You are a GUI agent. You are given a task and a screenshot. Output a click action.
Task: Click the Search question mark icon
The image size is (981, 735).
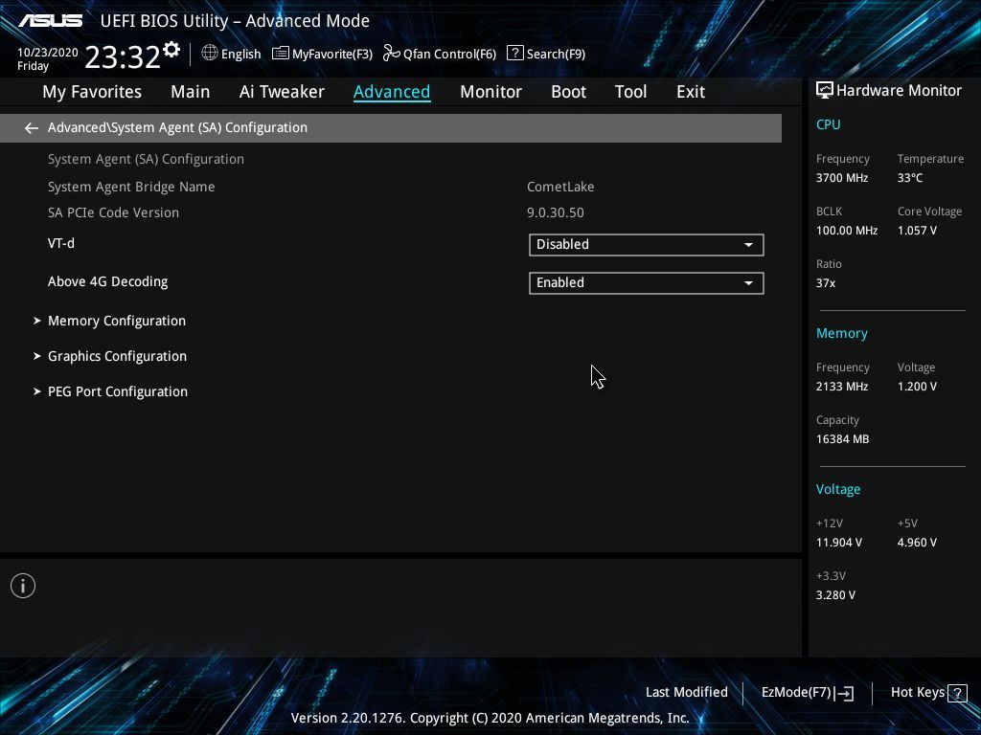click(x=514, y=54)
